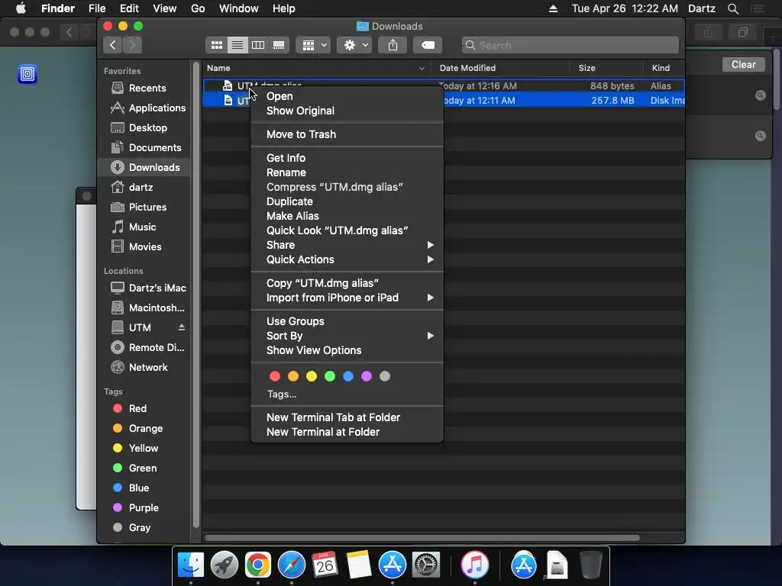Go back with the Finder back arrow

113,45
